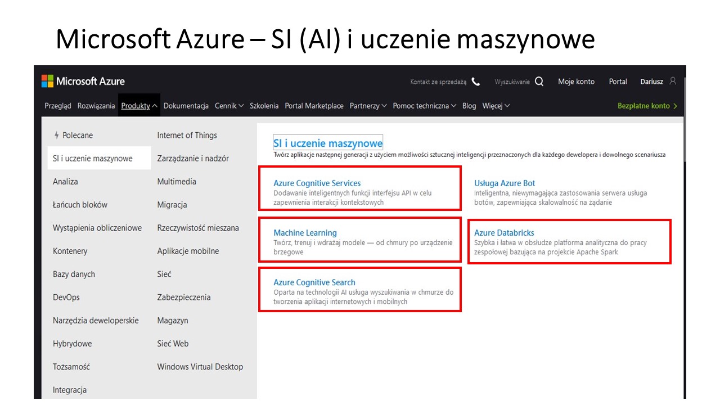Select the Zabezpieczenia category

(184, 297)
